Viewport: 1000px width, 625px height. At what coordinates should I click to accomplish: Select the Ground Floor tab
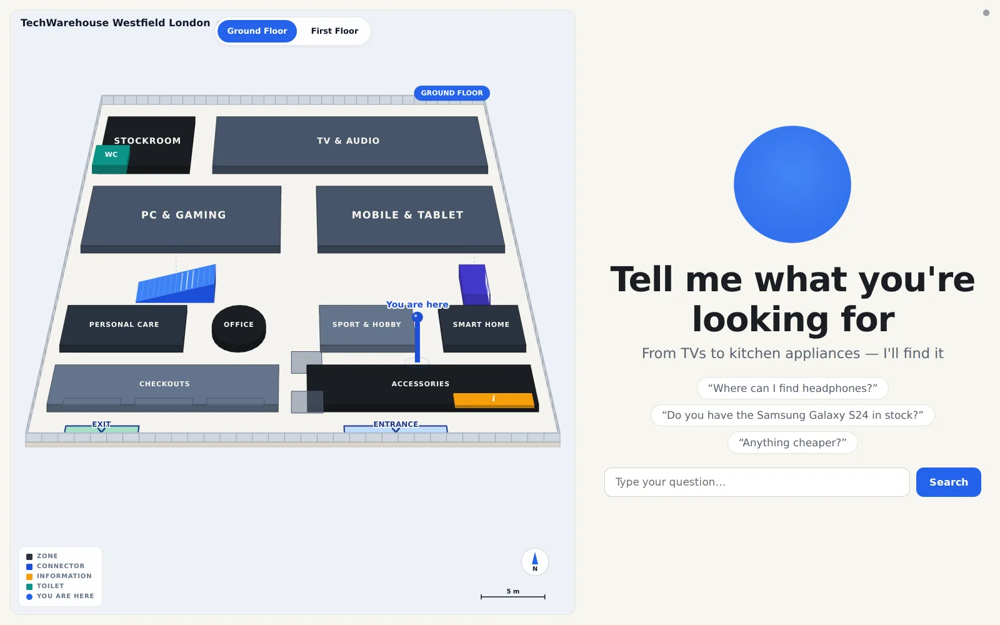[257, 31]
